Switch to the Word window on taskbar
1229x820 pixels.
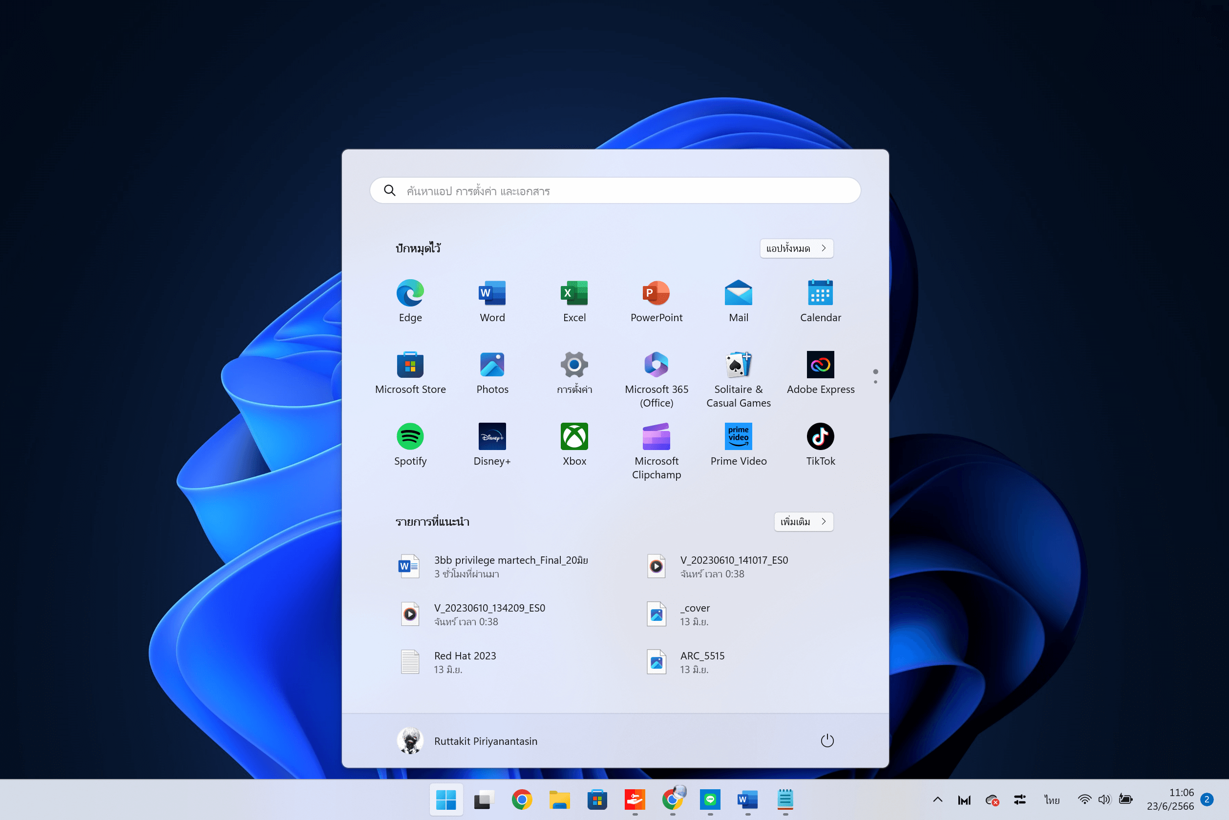click(748, 799)
